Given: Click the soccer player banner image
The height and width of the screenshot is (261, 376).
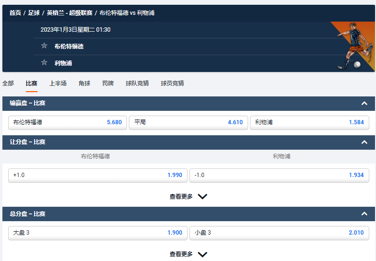Looking at the screenshot, I should (353, 47).
